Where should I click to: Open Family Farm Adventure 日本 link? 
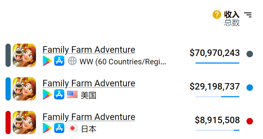pyautogui.click(x=89, y=117)
